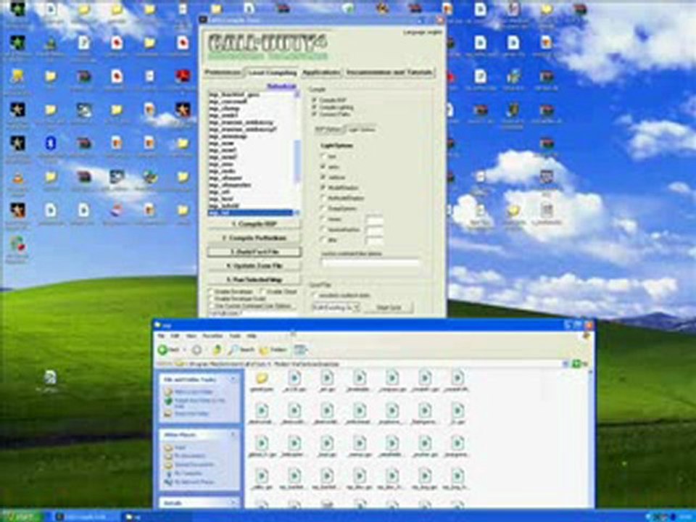696x522 pixels.
Task: Select the highlighted map at list bottom
Action: tap(250, 213)
